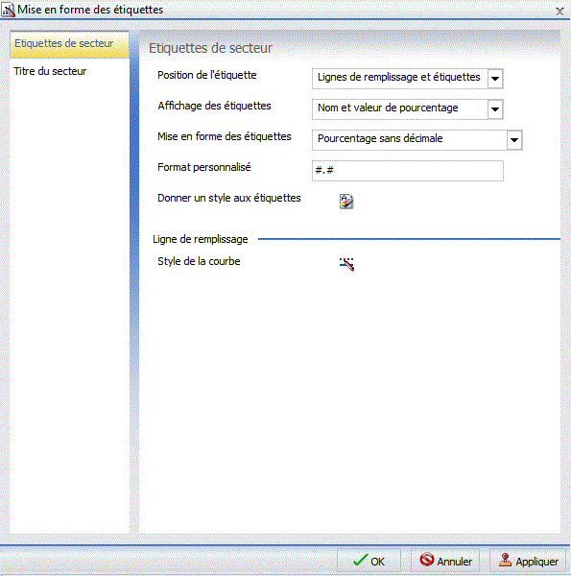Apply changes with the Appliquer button
Screen dimensions: 571x576
(x=528, y=561)
